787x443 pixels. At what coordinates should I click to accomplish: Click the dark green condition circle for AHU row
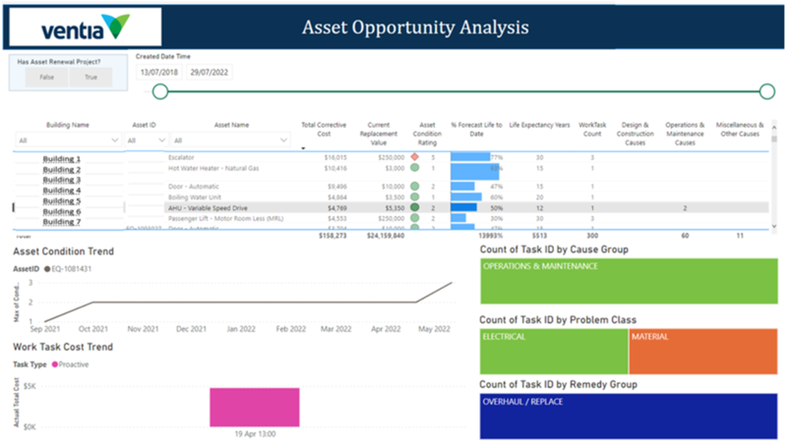(415, 208)
